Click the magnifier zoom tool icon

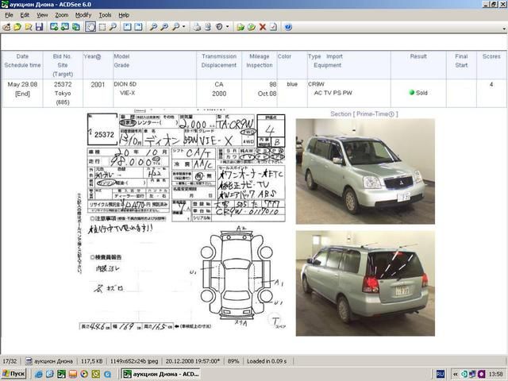[114, 27]
